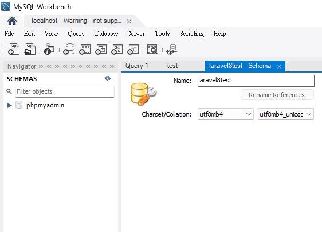The image size is (322, 232).
Task: Open the Query menu
Action: tap(76, 34)
